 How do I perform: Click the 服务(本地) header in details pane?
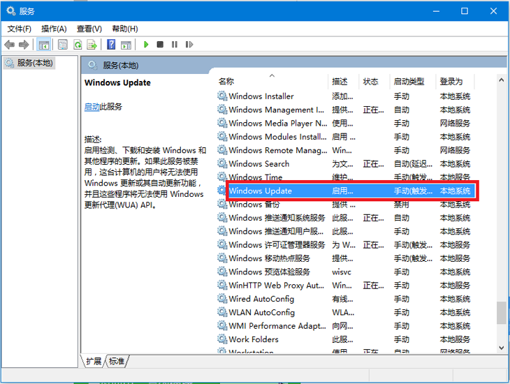[x=121, y=66]
